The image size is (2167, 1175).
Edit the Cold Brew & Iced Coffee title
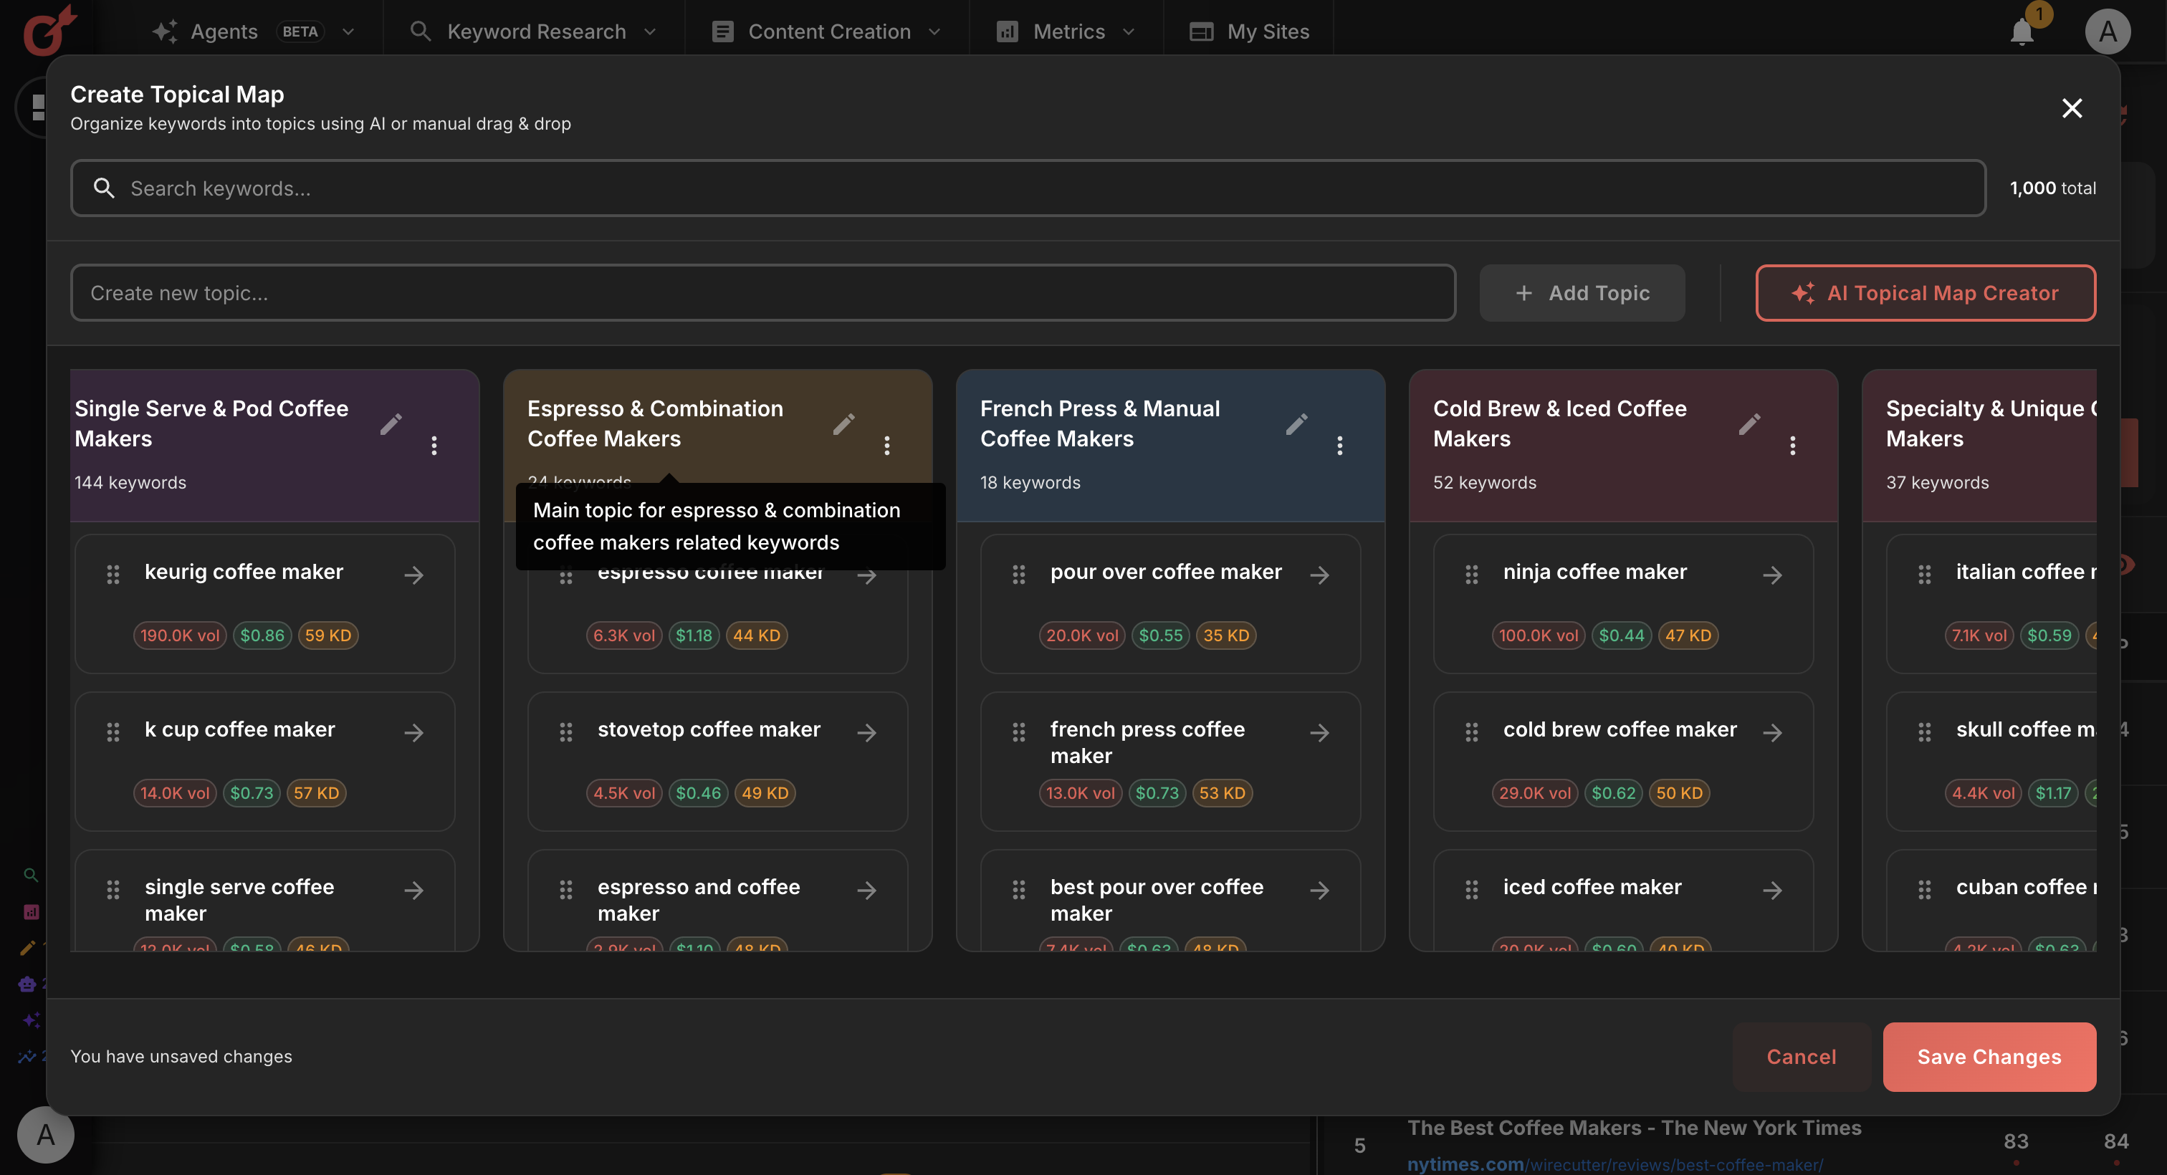point(1750,424)
